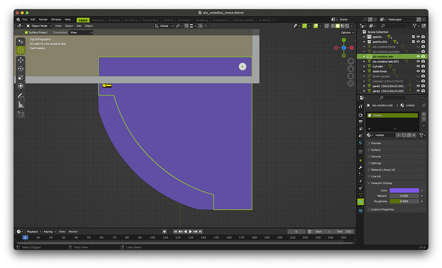Image resolution: width=442 pixels, height=268 pixels.
Task: Open the Render properties tab
Action: (x=361, y=115)
